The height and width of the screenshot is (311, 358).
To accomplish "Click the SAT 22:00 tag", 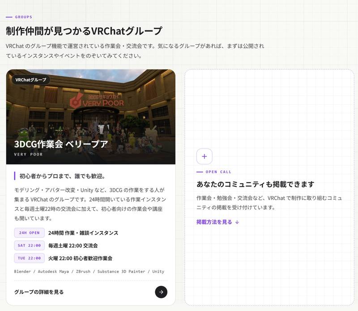I will (29, 246).
